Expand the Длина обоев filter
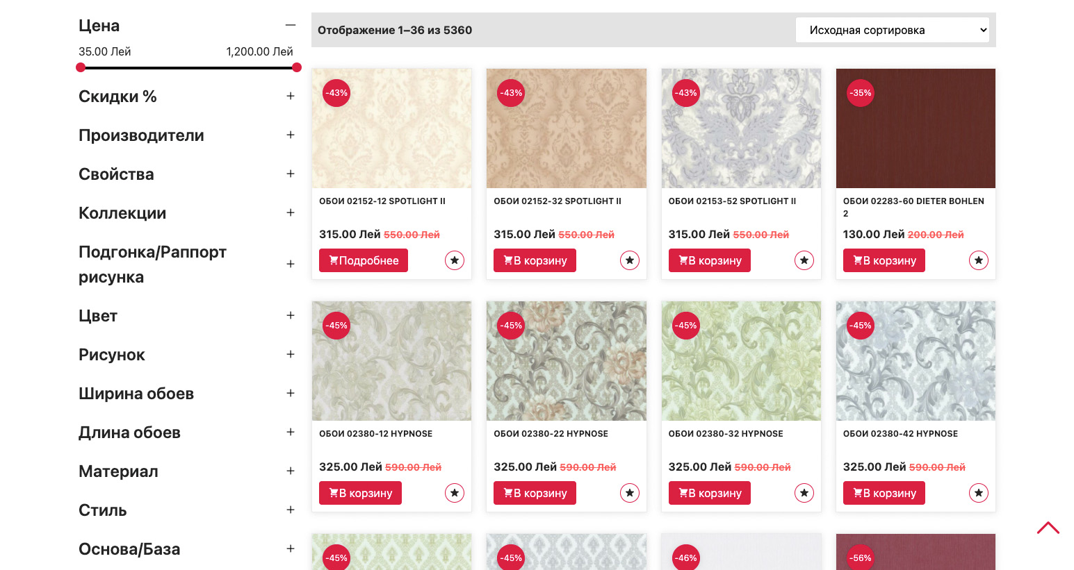The width and height of the screenshot is (1074, 570). [x=291, y=433]
